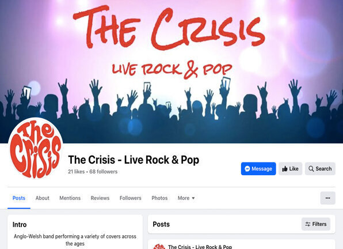Click the small page avatar in post
The height and width of the screenshot is (249, 343).
tap(159, 247)
